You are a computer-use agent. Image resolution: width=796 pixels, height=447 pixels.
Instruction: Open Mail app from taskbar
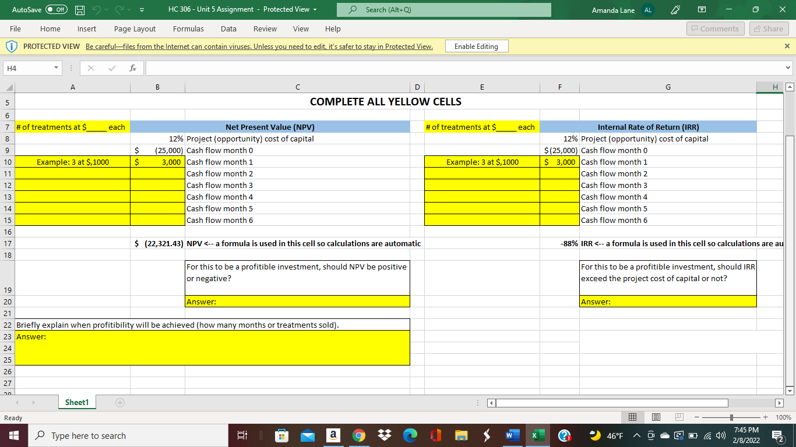coord(307,435)
